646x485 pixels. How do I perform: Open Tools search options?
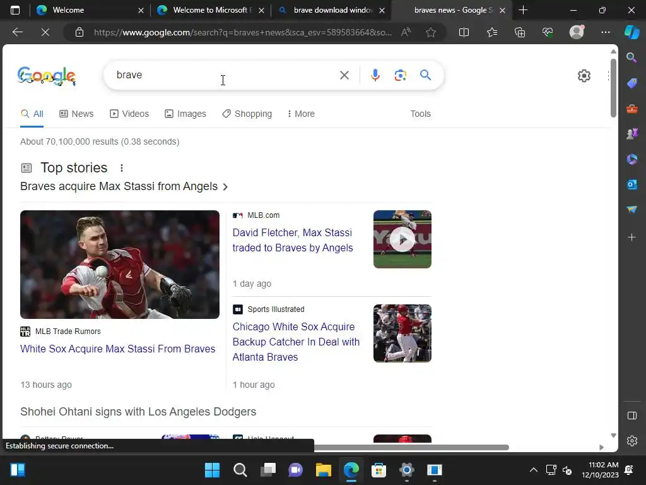tap(420, 114)
